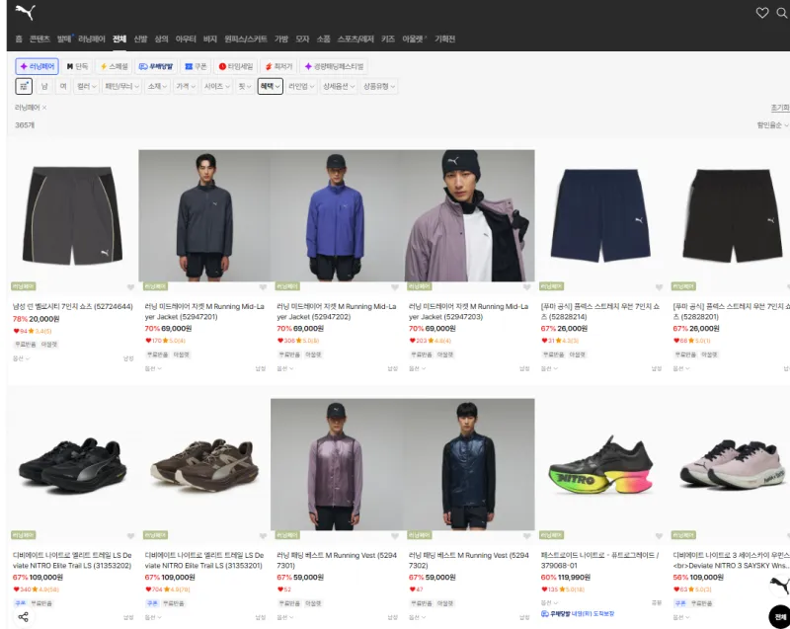This screenshot has height=629, width=790.
Task: Select the 무배당발 quick filter chip
Action: pyautogui.click(x=156, y=66)
